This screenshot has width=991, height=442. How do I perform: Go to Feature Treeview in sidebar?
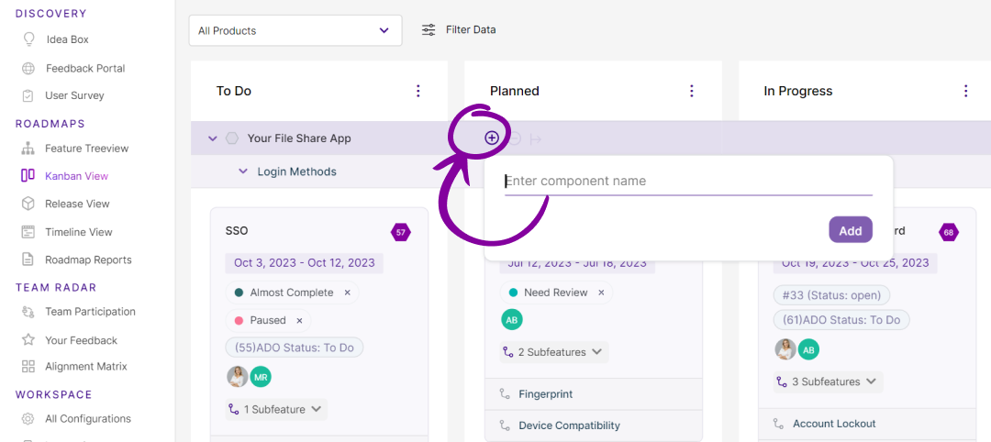[x=86, y=149]
